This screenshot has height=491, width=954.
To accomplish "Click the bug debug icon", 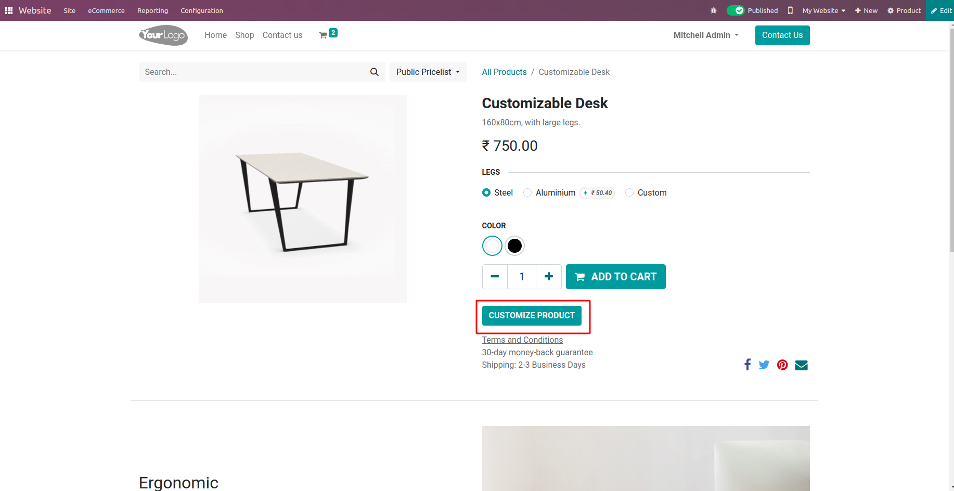I will (x=714, y=10).
